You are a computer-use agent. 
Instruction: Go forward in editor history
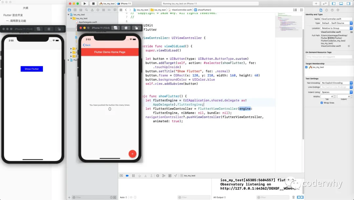point(130,10)
